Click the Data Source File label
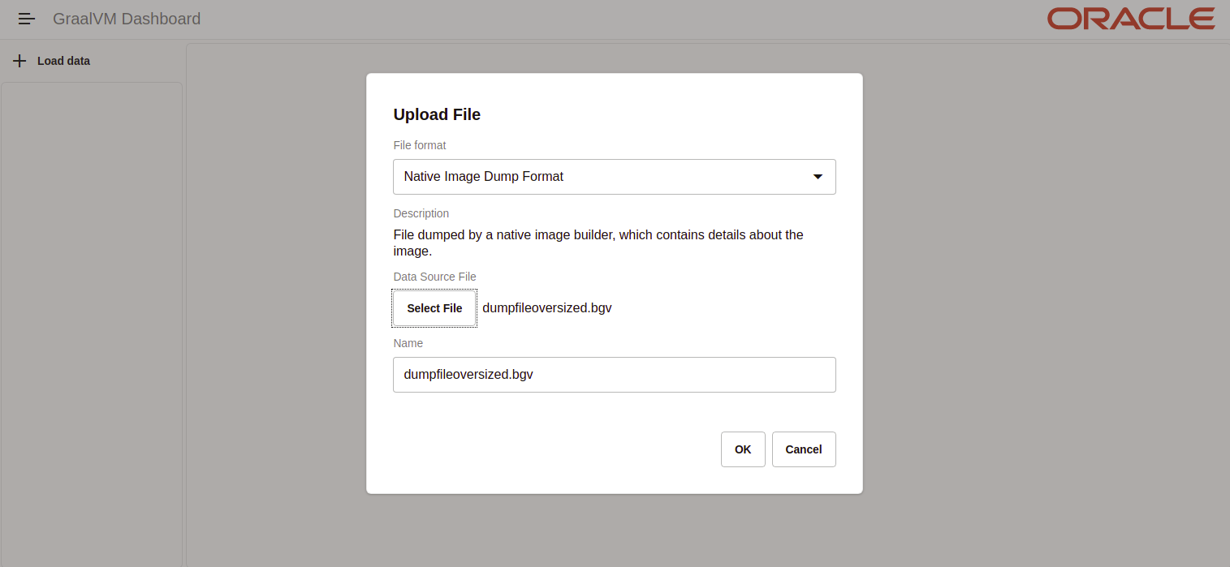 [x=434, y=277]
